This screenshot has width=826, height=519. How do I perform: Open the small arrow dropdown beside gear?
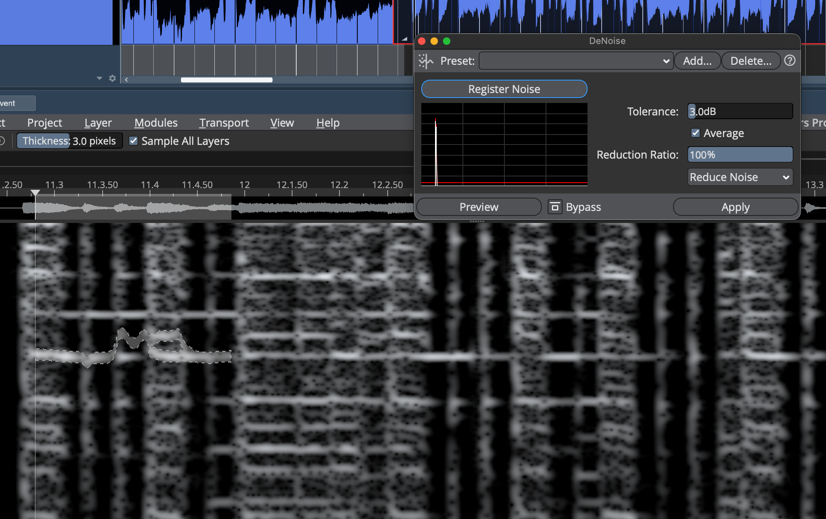99,78
